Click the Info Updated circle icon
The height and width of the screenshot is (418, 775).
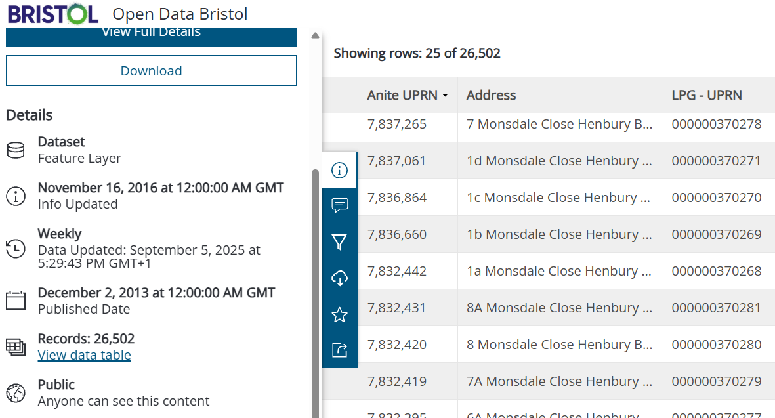(16, 196)
